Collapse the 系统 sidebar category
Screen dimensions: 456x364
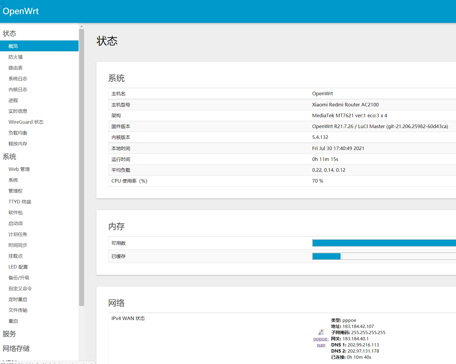click(x=9, y=157)
